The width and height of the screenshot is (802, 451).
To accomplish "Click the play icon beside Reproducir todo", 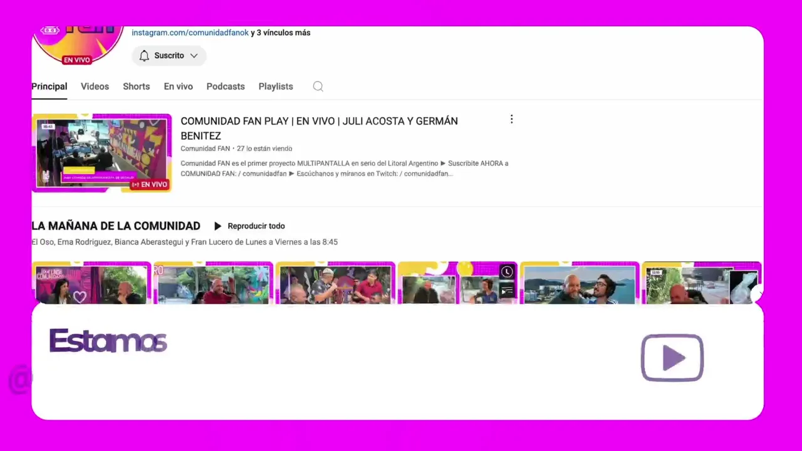I will point(217,226).
